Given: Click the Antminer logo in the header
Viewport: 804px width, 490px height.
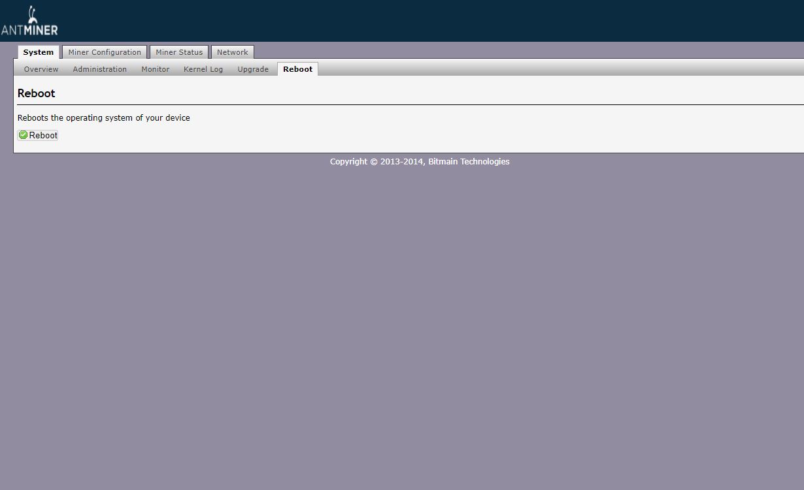Looking at the screenshot, I should pyautogui.click(x=29, y=21).
